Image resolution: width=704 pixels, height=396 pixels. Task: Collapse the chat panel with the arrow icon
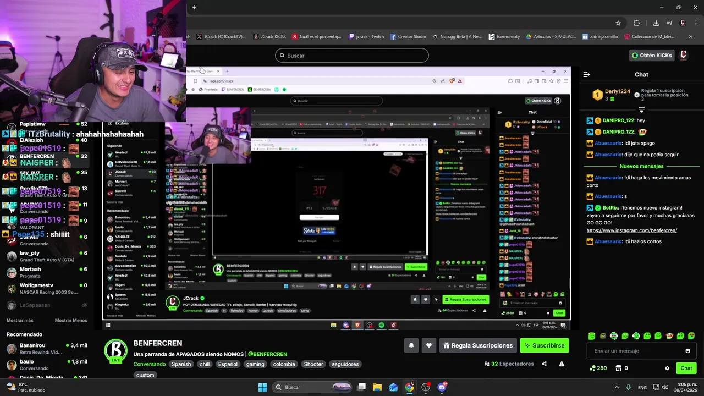coord(586,74)
